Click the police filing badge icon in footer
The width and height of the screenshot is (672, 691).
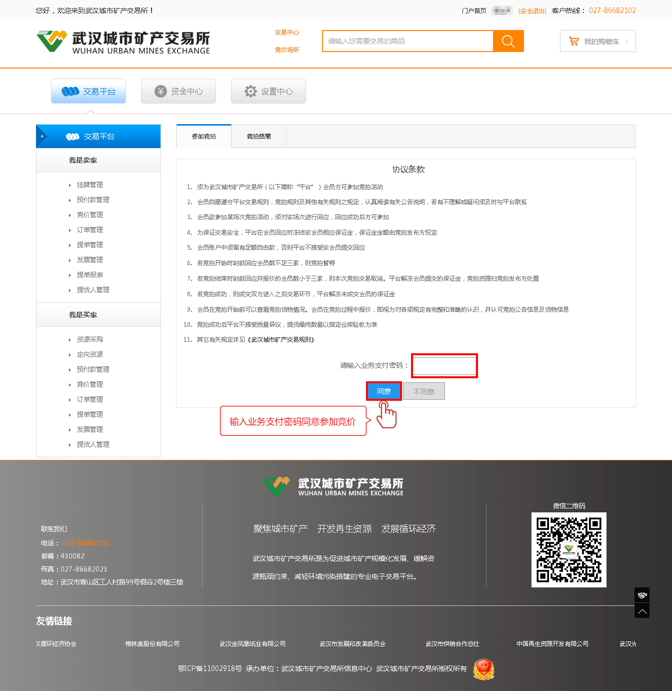point(483,669)
